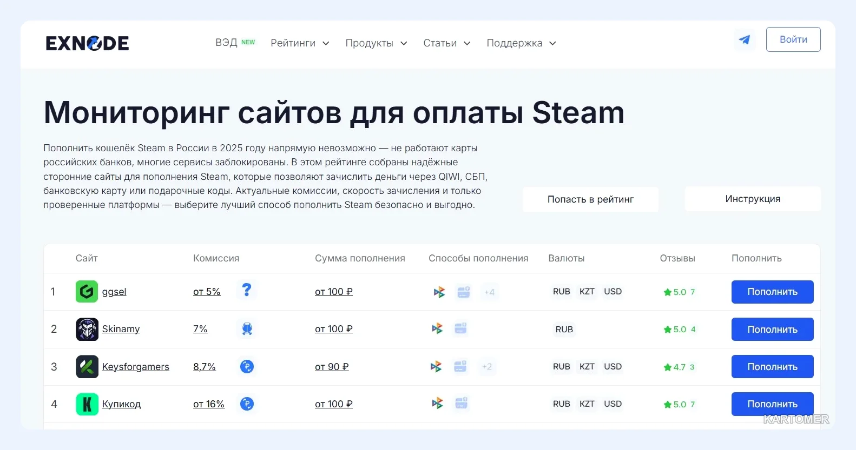
Task: Click the СБП payment icon in Купикод row
Action: 437,404
